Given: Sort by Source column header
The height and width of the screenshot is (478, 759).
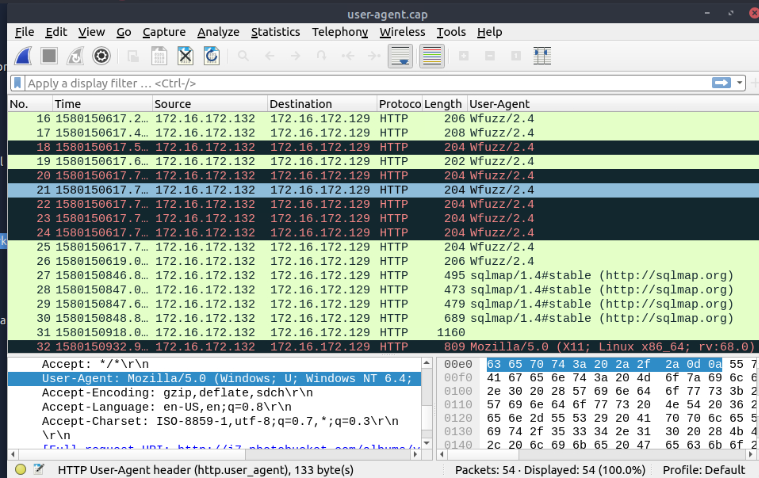Looking at the screenshot, I should 210,104.
